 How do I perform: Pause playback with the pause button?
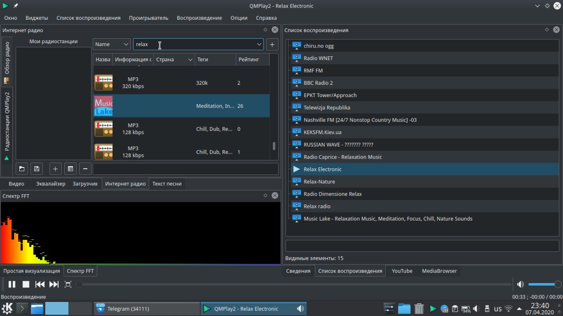(12, 284)
